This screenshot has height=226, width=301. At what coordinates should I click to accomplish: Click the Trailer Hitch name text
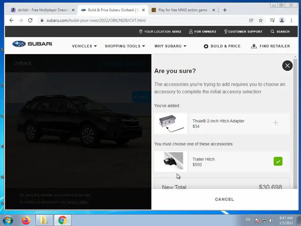click(x=203, y=159)
